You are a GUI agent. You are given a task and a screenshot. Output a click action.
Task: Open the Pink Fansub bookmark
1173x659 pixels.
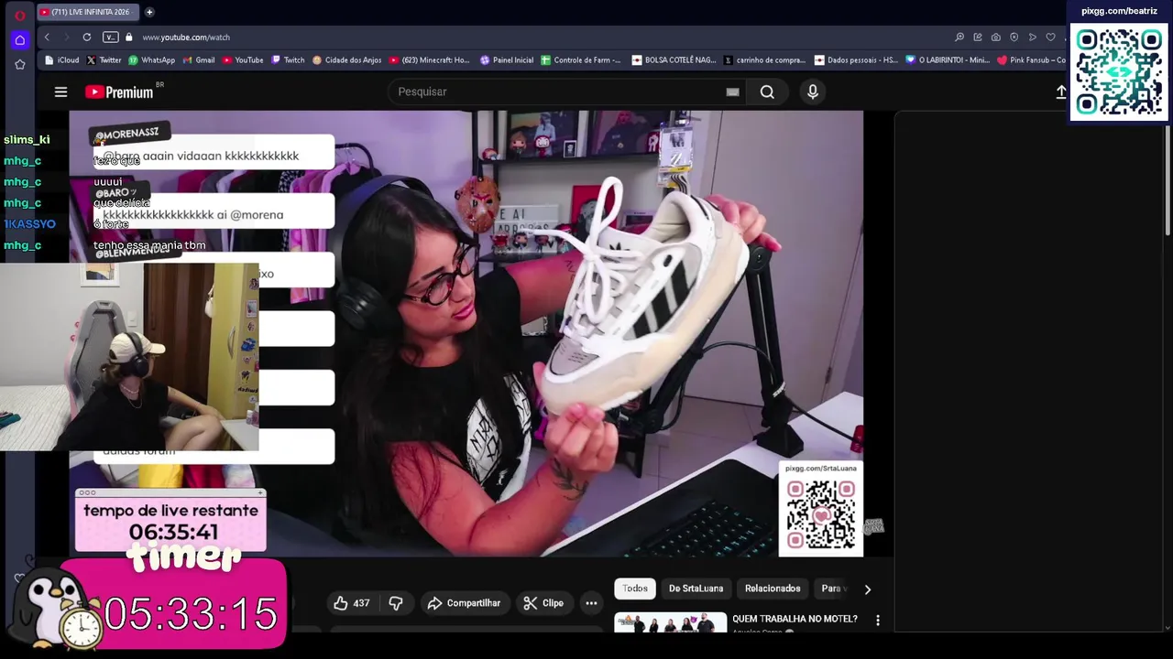point(1031,60)
